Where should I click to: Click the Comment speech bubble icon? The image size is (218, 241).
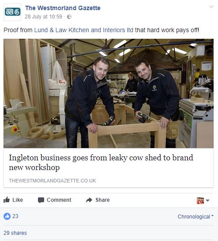point(41,200)
